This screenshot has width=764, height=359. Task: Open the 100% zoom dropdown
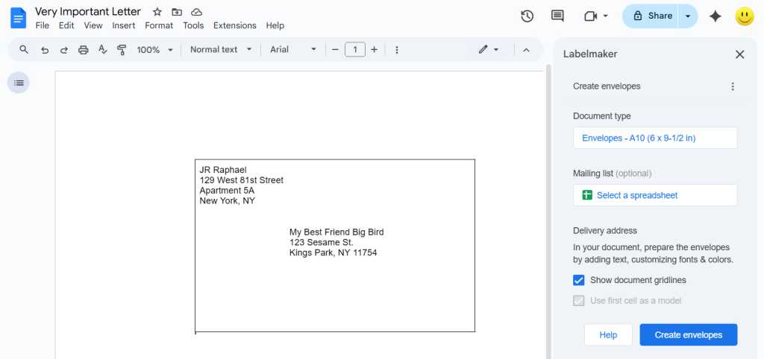pos(154,50)
